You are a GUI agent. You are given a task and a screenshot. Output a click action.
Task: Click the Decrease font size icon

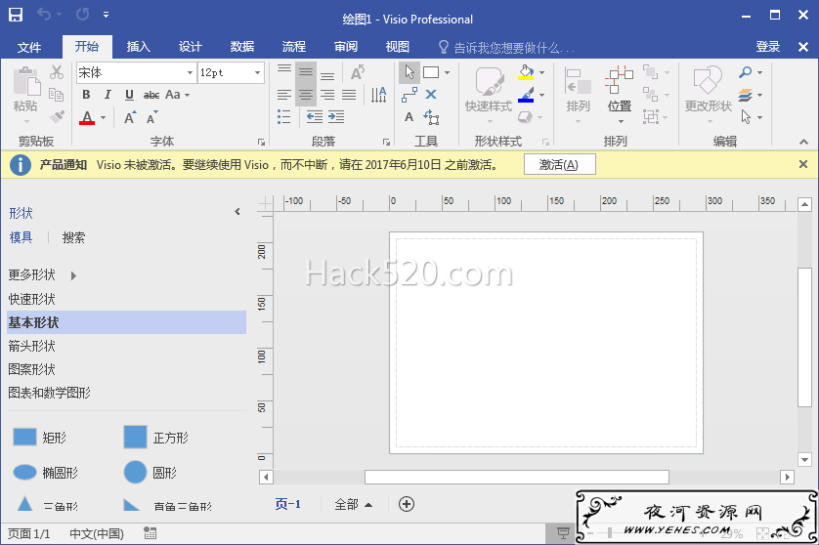pyautogui.click(x=152, y=117)
